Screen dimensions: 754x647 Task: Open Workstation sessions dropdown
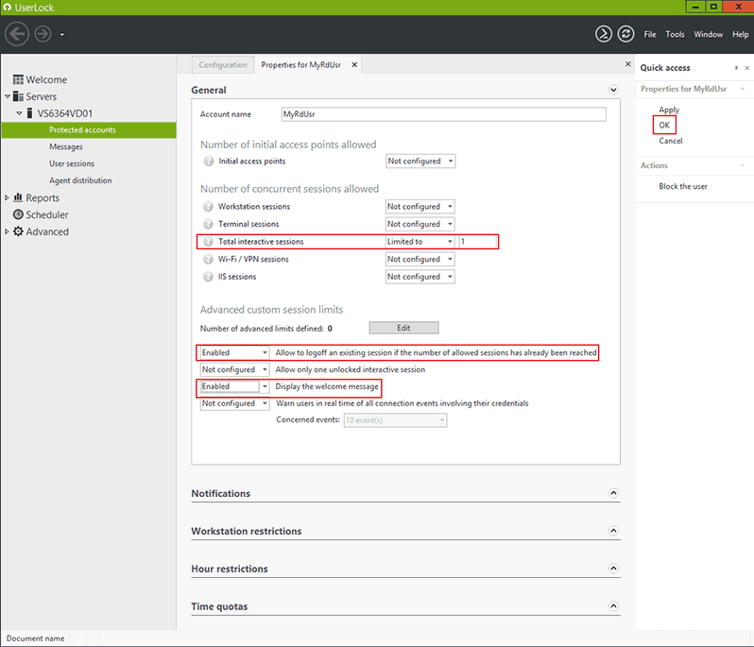pos(420,207)
